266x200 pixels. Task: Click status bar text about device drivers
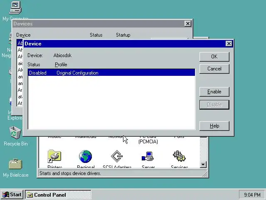[x=70, y=173]
